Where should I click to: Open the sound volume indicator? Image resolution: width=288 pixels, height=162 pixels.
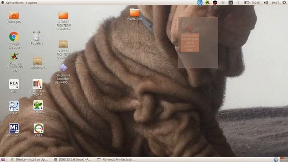click(x=265, y=3)
